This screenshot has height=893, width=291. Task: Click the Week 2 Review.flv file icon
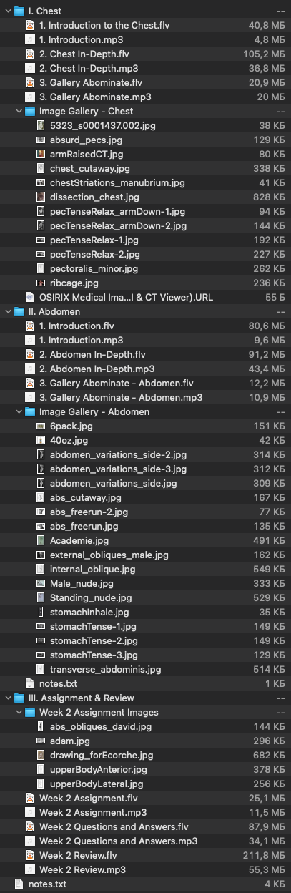[30, 855]
